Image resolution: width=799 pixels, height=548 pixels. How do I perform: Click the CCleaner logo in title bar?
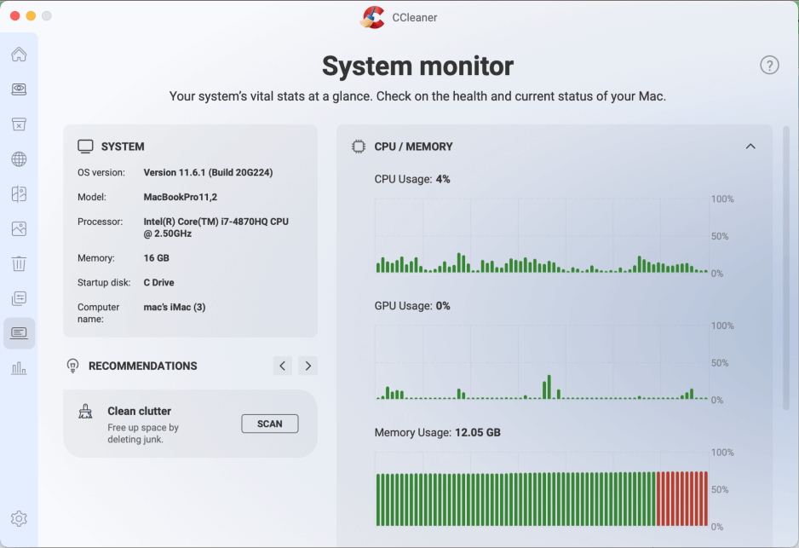click(373, 17)
